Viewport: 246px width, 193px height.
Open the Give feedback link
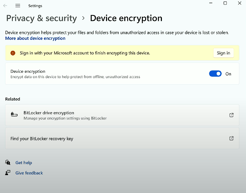coord(29,173)
